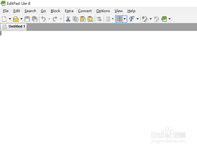
Task: Open the View menu
Action: (x=118, y=11)
